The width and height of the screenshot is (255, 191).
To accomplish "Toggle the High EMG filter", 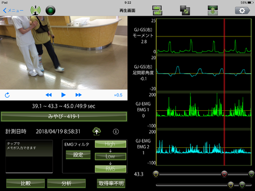I will click(110, 144).
